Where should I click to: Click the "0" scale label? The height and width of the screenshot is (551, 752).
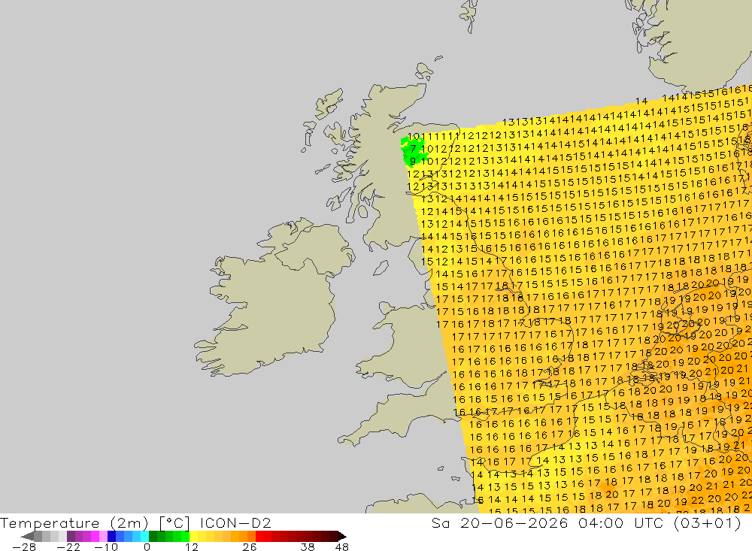coord(147,547)
